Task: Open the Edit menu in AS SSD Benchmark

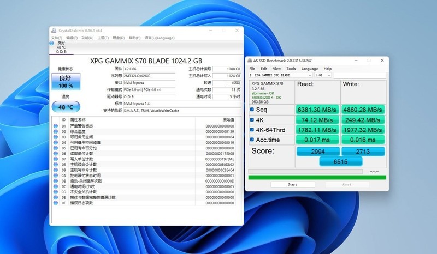Action: click(x=264, y=69)
